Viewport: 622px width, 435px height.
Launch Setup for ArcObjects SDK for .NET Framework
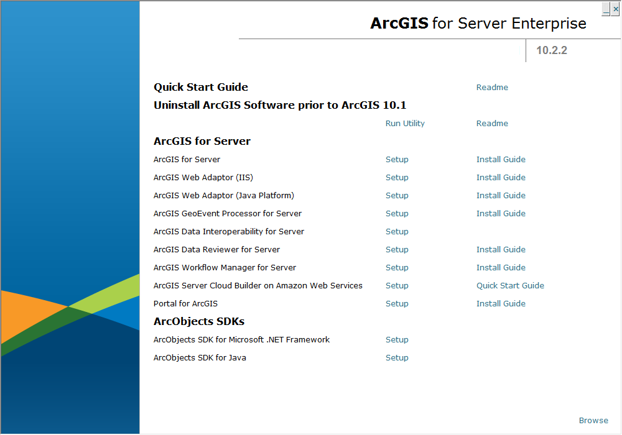(397, 339)
